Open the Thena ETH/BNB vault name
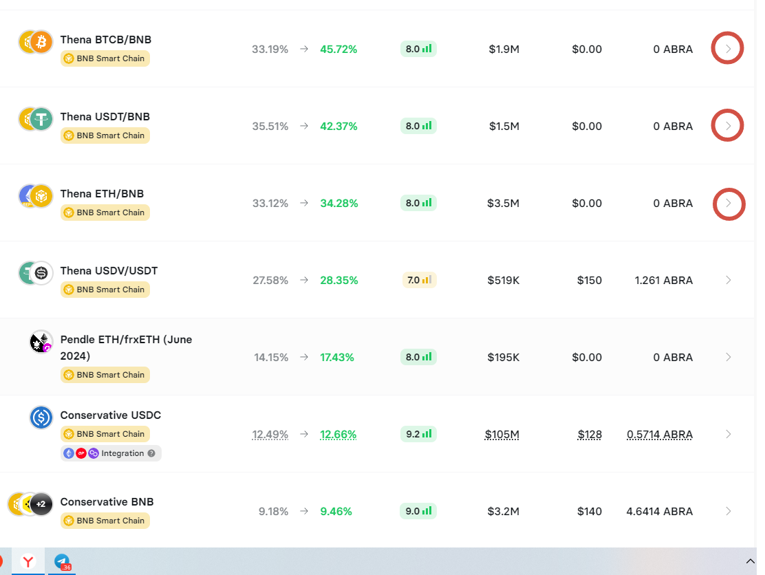This screenshot has height=575, width=765. click(102, 194)
